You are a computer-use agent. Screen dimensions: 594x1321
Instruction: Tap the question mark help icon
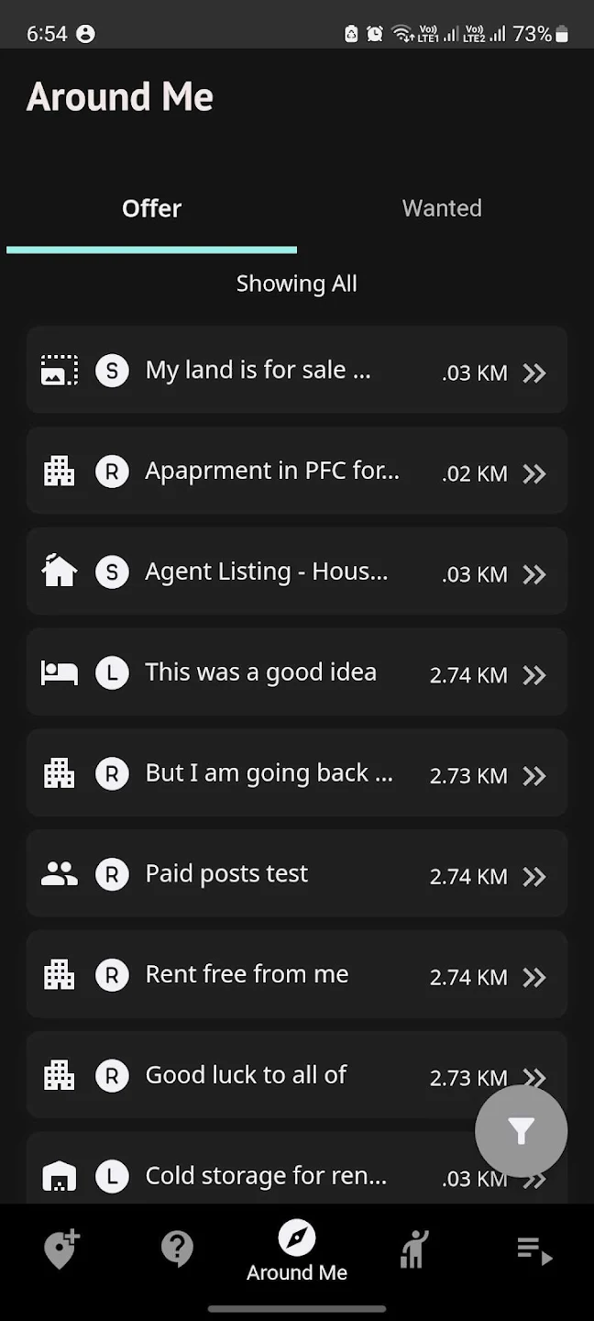[x=177, y=1249]
